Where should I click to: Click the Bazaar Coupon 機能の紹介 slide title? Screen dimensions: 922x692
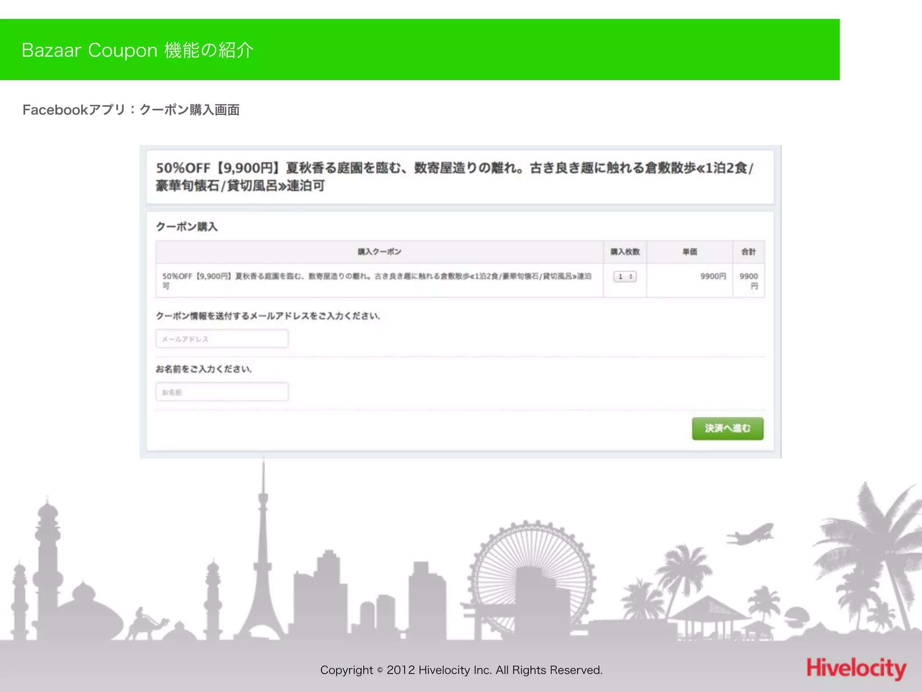(x=138, y=50)
